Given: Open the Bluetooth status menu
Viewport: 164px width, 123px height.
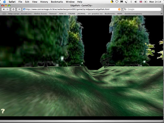Looking at the screenshot, I should (131, 2).
